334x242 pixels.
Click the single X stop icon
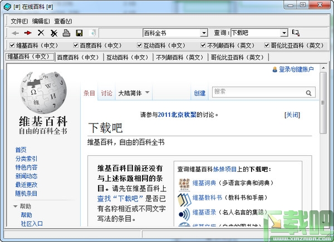coord(41,33)
